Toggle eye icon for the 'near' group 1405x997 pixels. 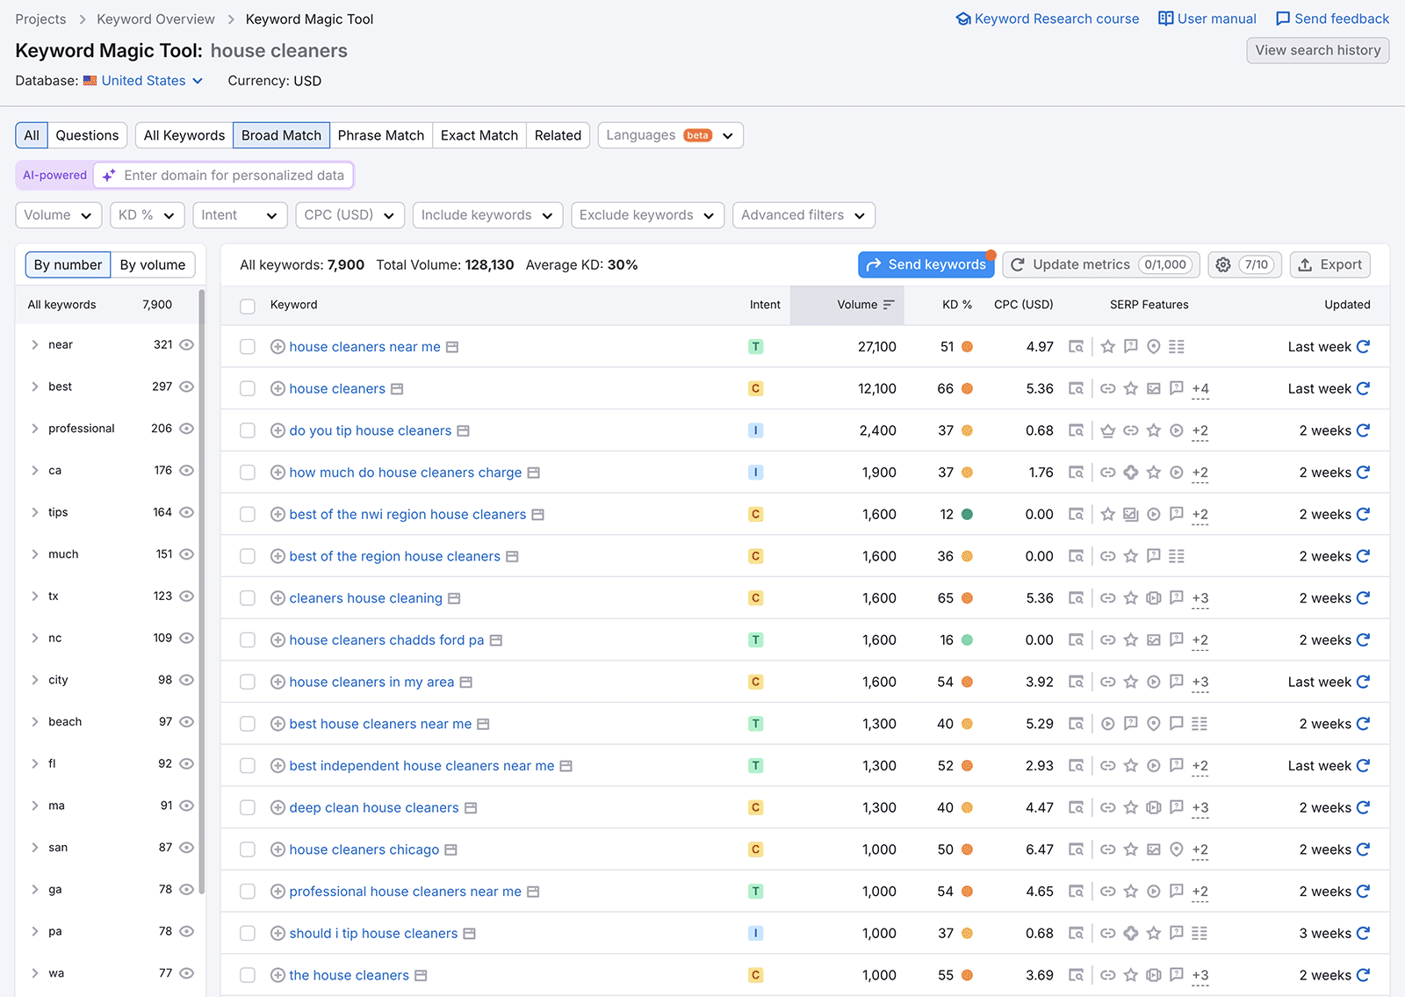(186, 345)
